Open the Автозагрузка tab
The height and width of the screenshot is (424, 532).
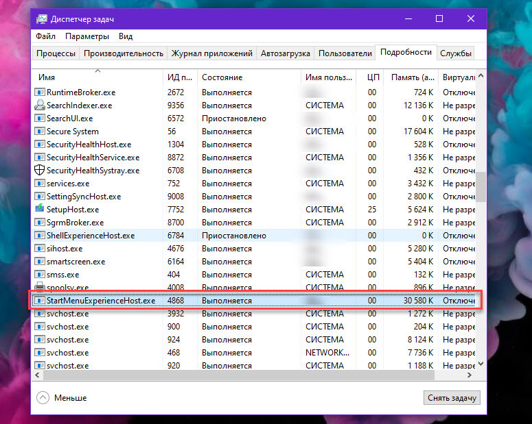286,53
